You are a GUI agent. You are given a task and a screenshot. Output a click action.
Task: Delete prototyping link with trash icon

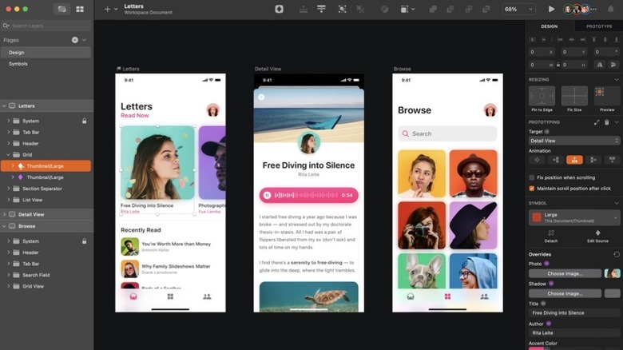tap(607, 122)
